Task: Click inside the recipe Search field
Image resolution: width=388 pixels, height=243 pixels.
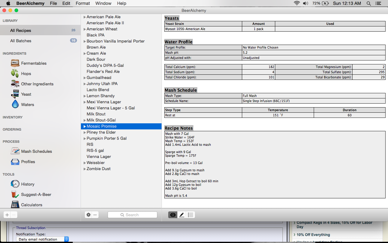Action: click(132, 215)
